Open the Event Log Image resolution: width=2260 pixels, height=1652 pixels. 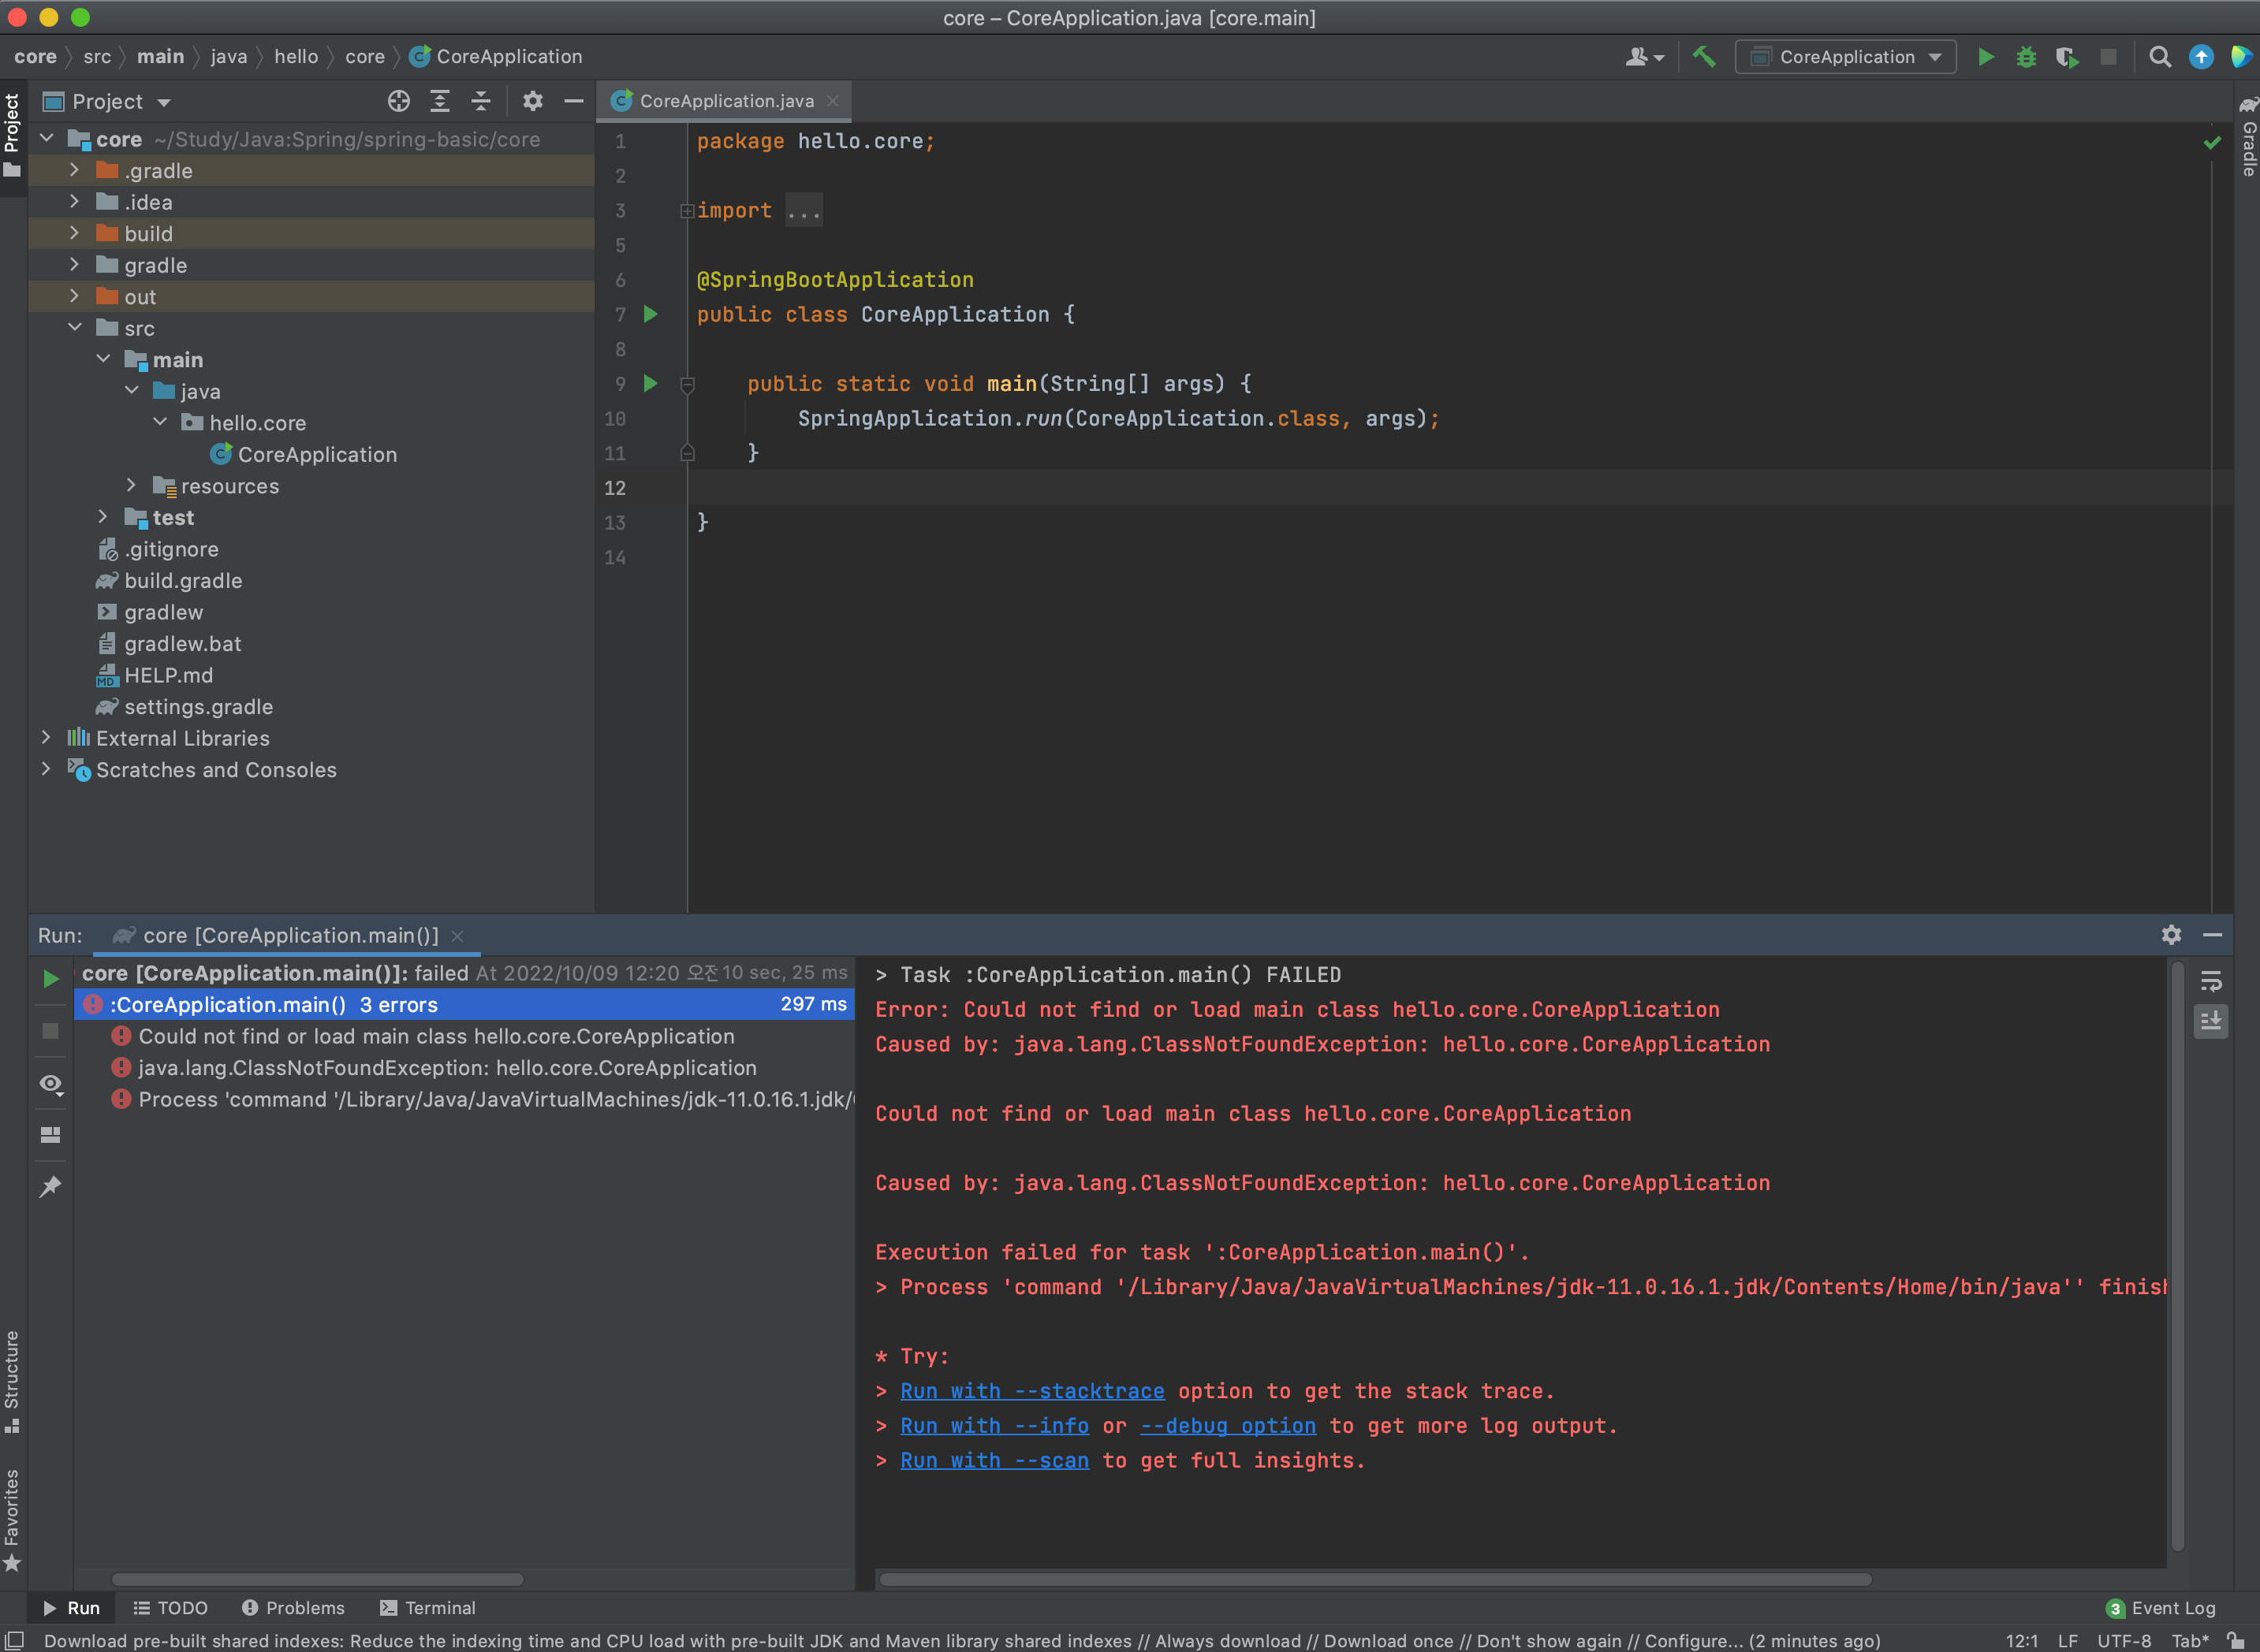pyautogui.click(x=2161, y=1608)
